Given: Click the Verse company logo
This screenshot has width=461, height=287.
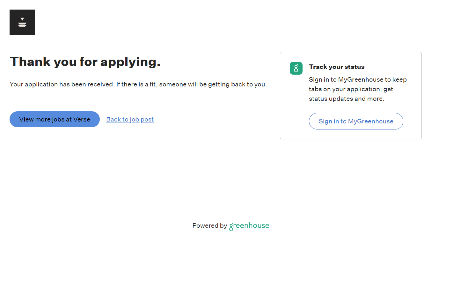Looking at the screenshot, I should point(22,22).
